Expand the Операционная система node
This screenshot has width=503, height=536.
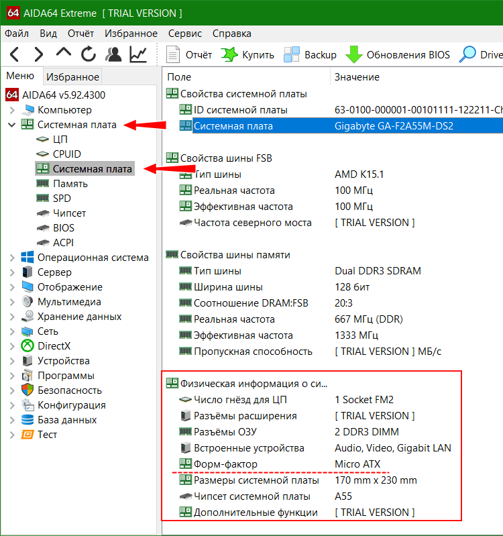pos(12,258)
